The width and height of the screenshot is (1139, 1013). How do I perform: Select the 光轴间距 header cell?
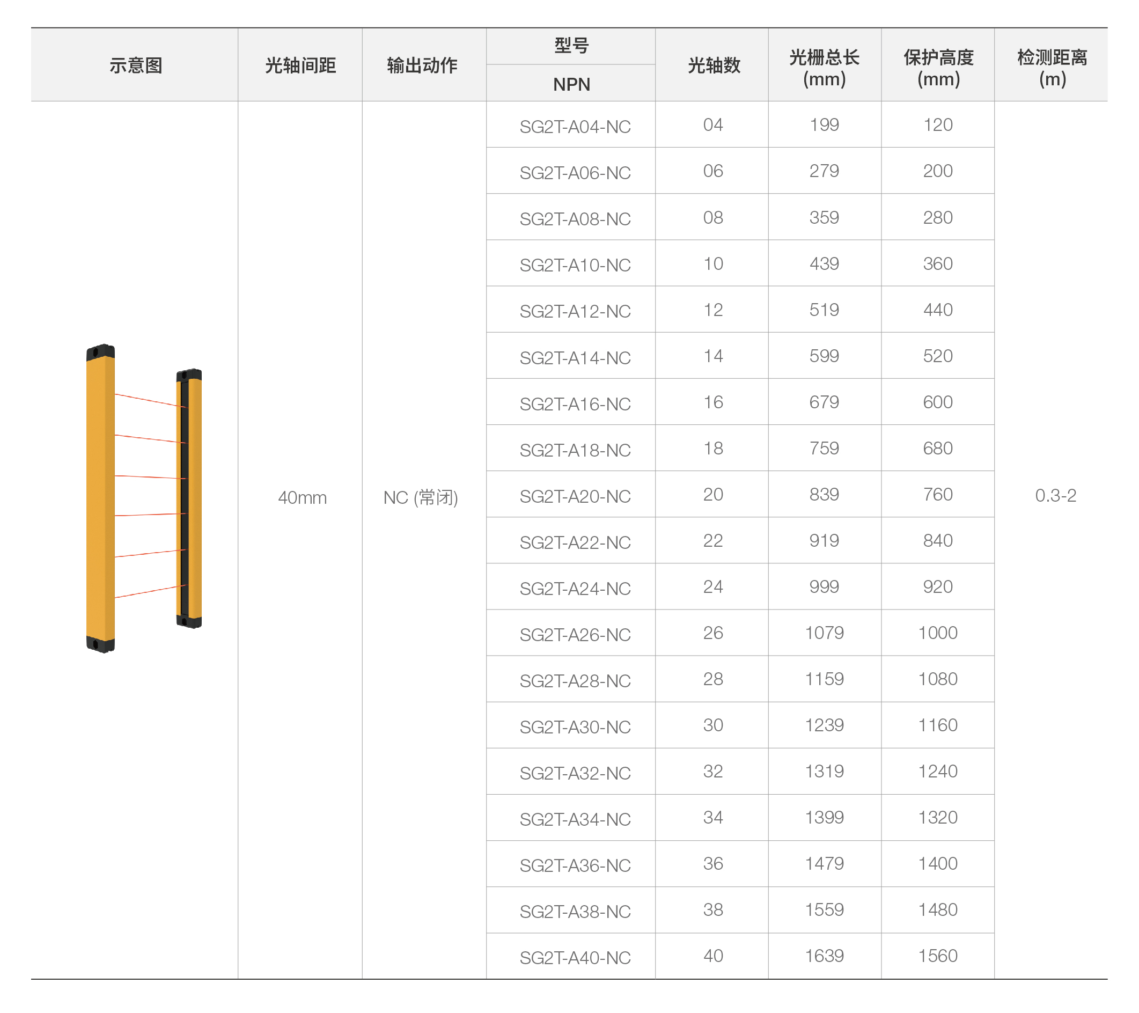tap(300, 65)
